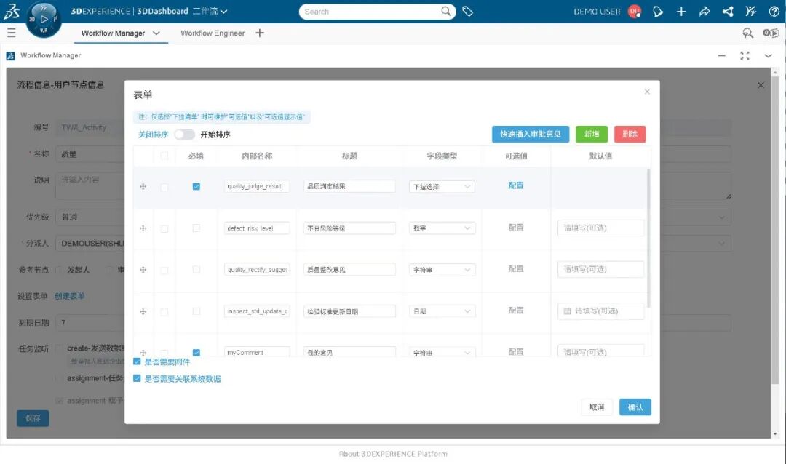Click the quality_judge_result name field
The image size is (786, 464).
pyautogui.click(x=257, y=186)
